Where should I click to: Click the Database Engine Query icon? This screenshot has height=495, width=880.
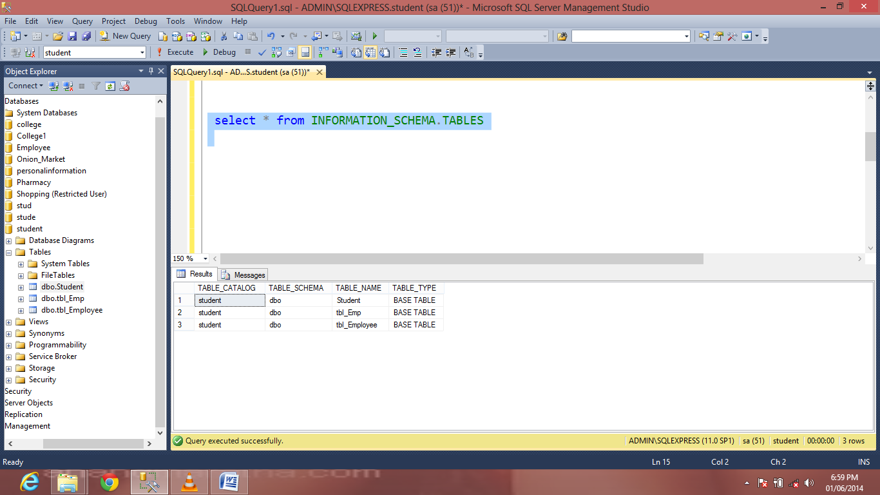pyautogui.click(x=163, y=36)
